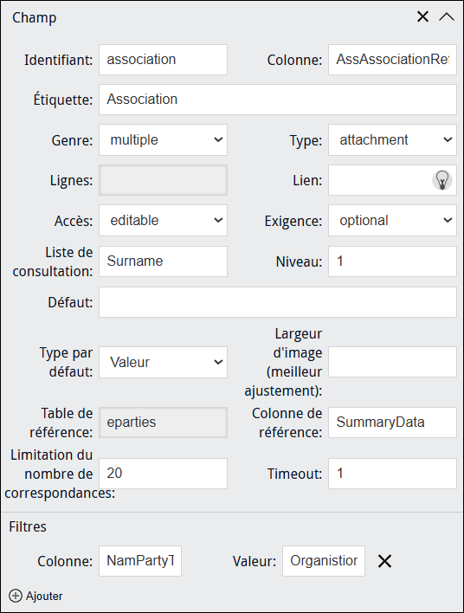Click the lightbulb icon in Lien field

pos(442,180)
